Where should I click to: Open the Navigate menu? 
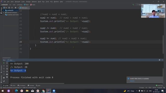17,2
